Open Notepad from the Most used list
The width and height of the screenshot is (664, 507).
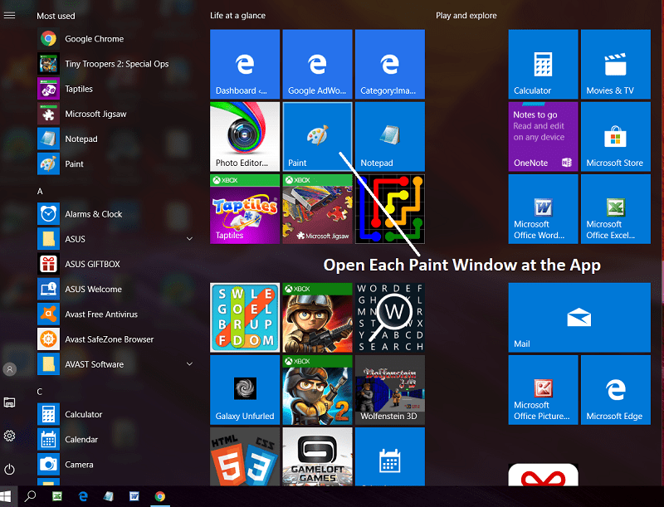coord(115,139)
